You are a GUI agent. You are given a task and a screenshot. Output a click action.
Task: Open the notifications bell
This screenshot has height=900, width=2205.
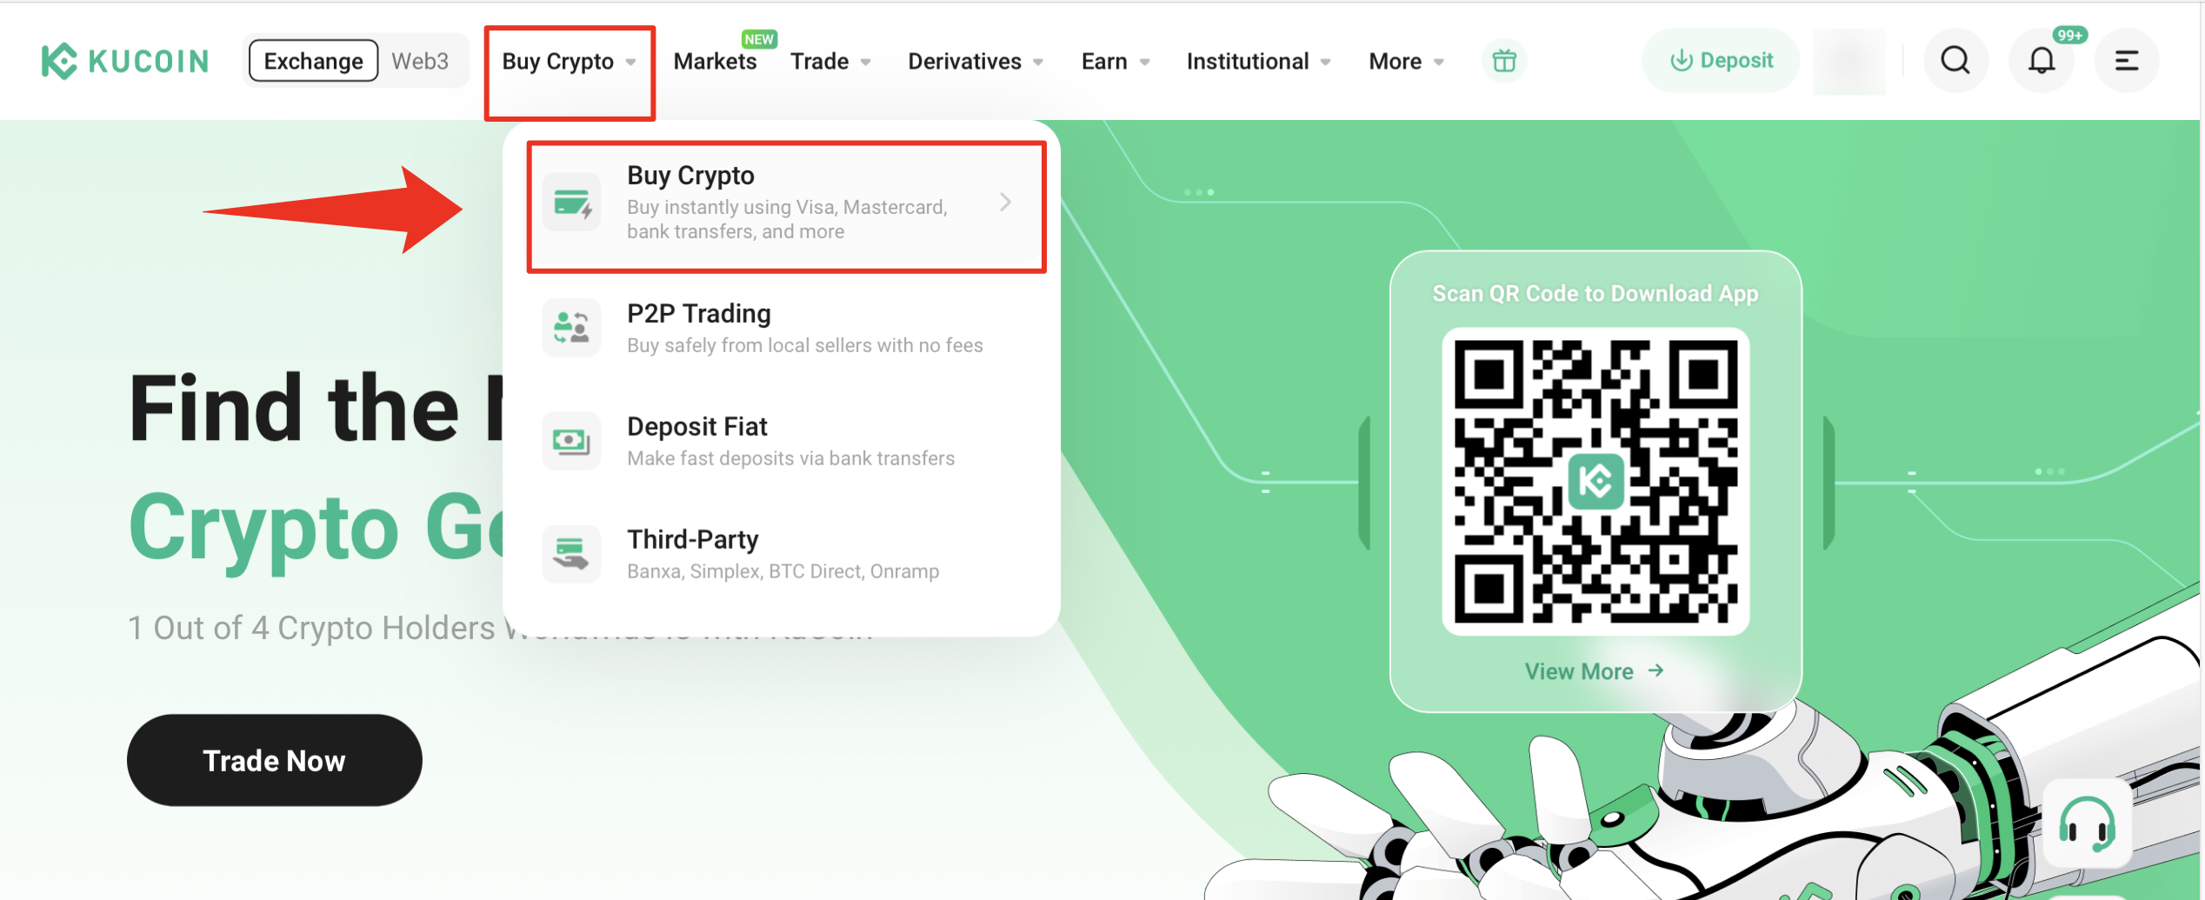[2041, 61]
